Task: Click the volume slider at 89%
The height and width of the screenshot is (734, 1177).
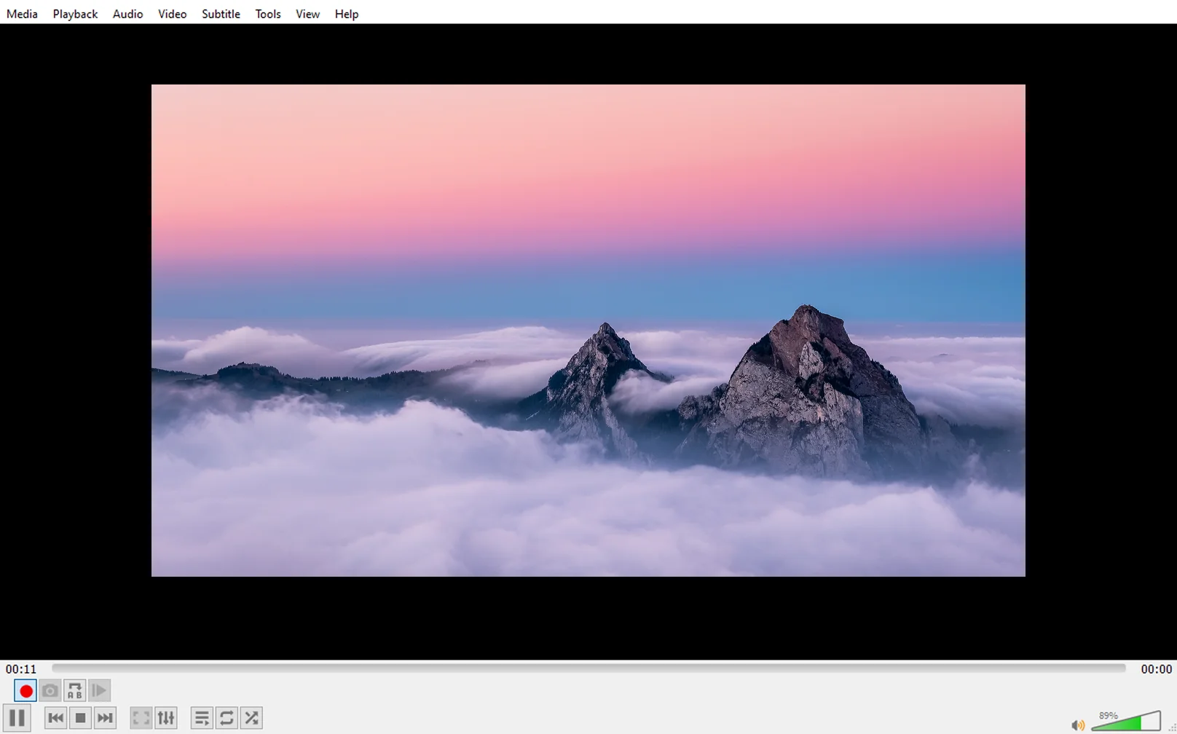Action: (x=1126, y=722)
